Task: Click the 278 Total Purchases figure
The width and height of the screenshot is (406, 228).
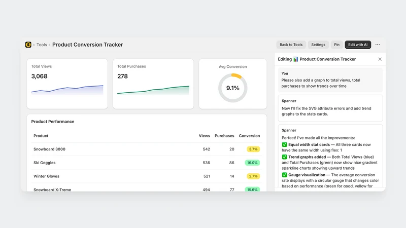Action: coord(122,77)
